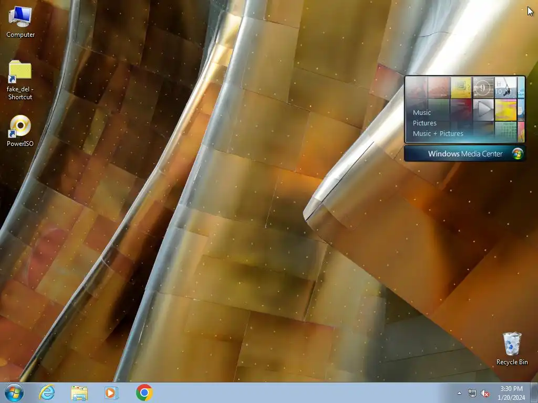This screenshot has height=403, width=538.
Task: Open the clock showing 3:30 PM
Action: pos(511,393)
